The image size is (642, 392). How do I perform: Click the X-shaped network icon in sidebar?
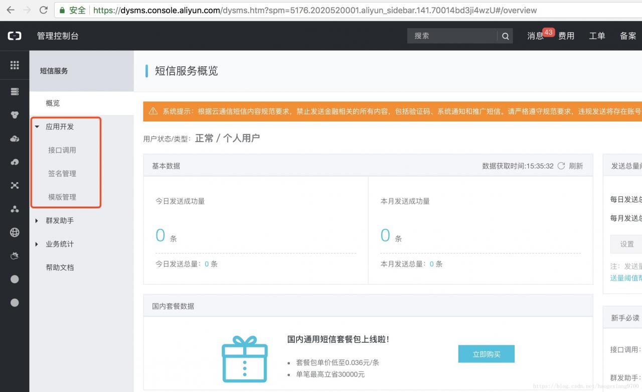(15, 185)
